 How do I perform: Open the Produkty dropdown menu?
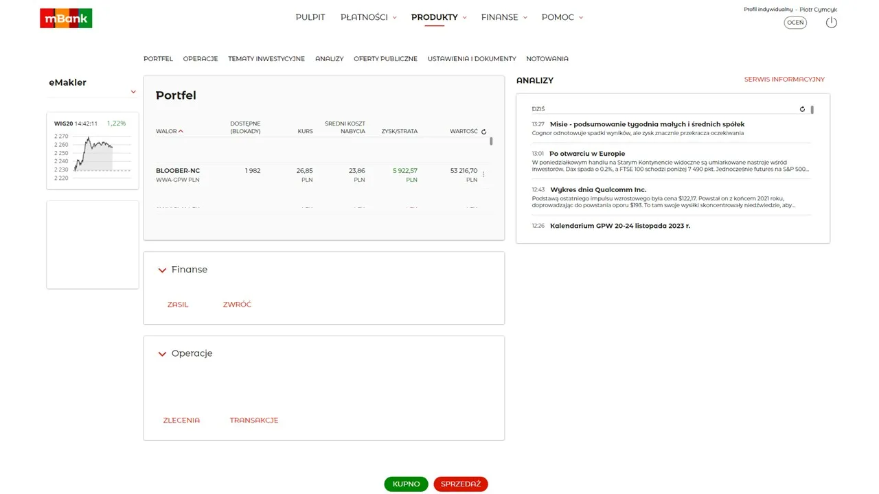tap(439, 17)
